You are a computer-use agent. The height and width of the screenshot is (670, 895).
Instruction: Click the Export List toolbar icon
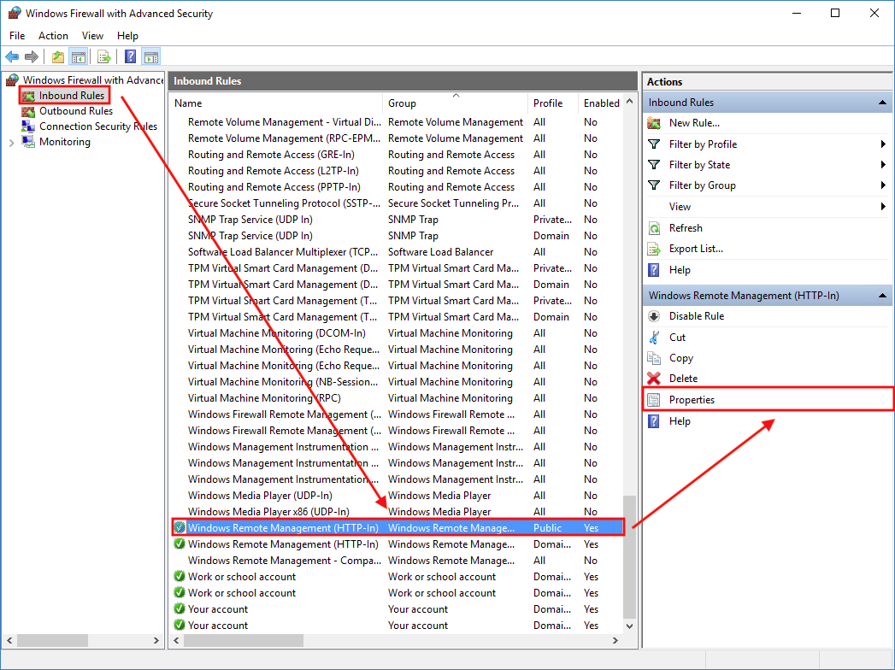(x=104, y=56)
